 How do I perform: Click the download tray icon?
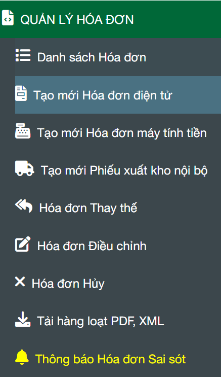[x=23, y=319]
